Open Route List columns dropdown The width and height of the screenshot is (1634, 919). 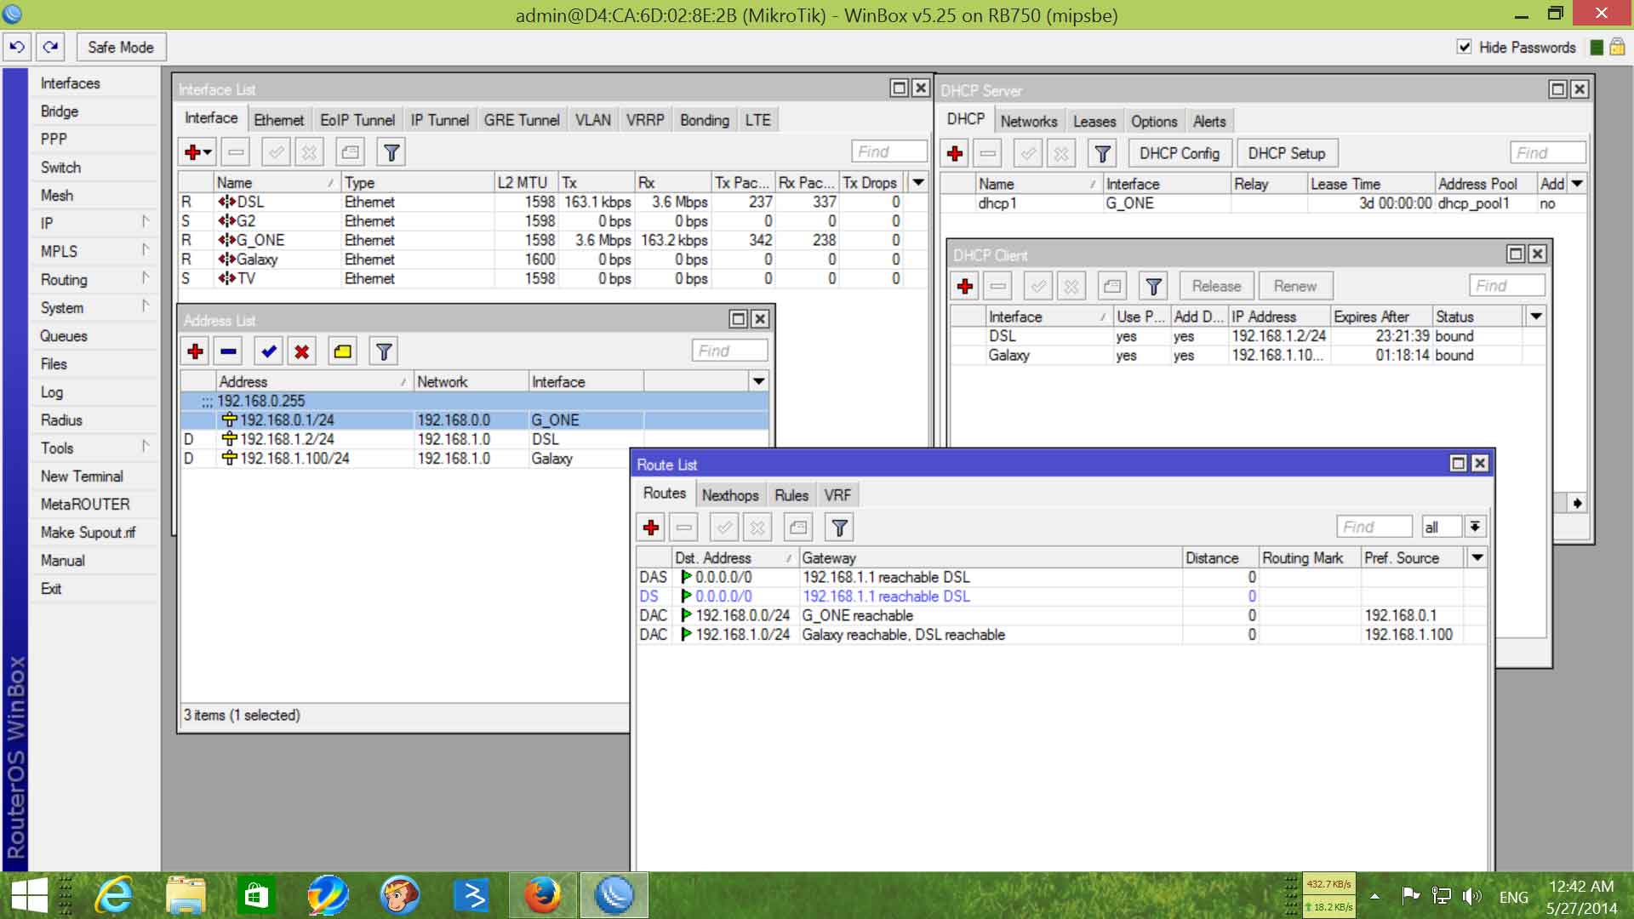click(x=1477, y=558)
